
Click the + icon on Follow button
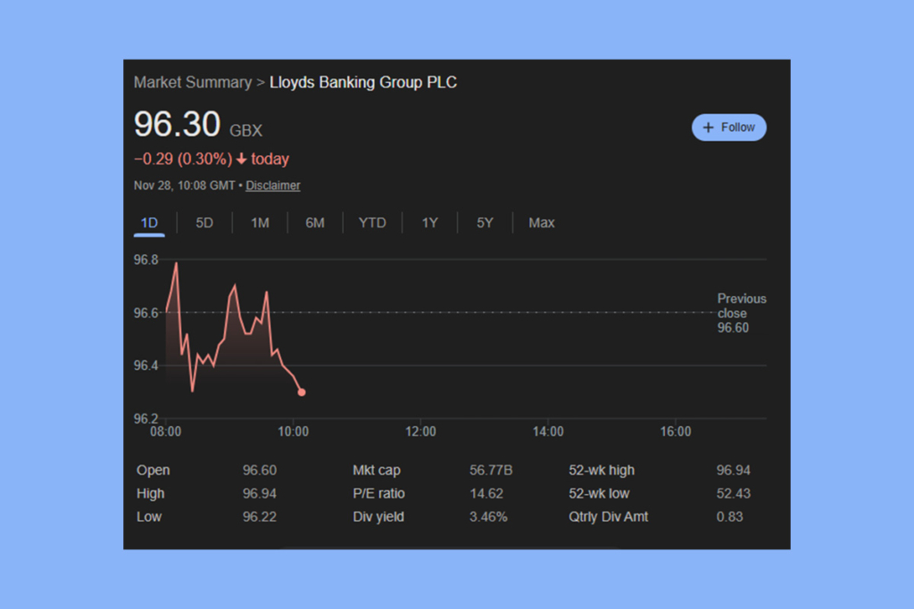[x=708, y=127]
